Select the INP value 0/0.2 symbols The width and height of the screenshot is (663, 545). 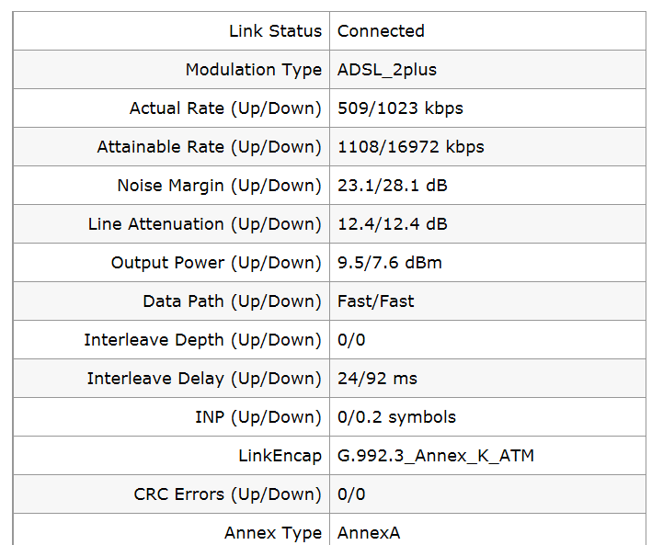click(396, 417)
